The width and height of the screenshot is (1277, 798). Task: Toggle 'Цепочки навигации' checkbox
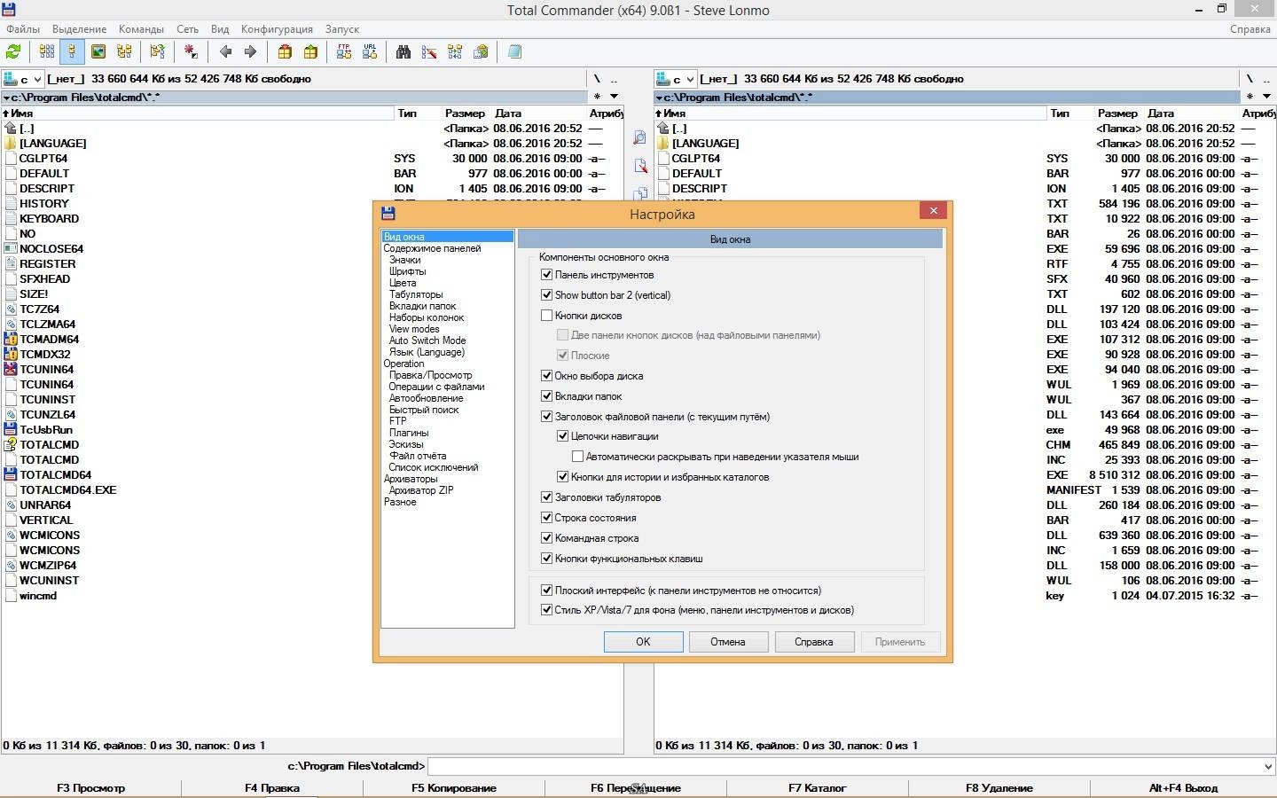[x=562, y=436]
